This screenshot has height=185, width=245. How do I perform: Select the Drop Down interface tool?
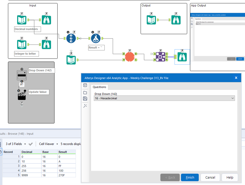click(22, 75)
